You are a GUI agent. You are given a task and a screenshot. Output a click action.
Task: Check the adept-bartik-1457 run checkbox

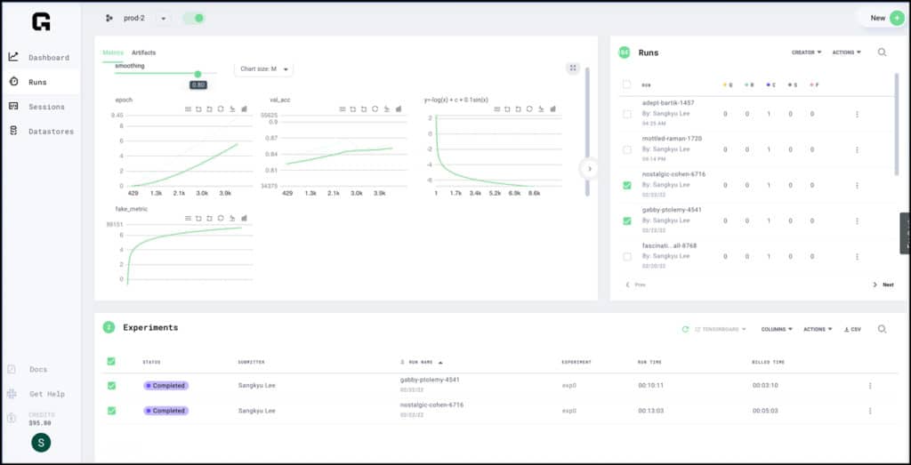[x=627, y=115]
